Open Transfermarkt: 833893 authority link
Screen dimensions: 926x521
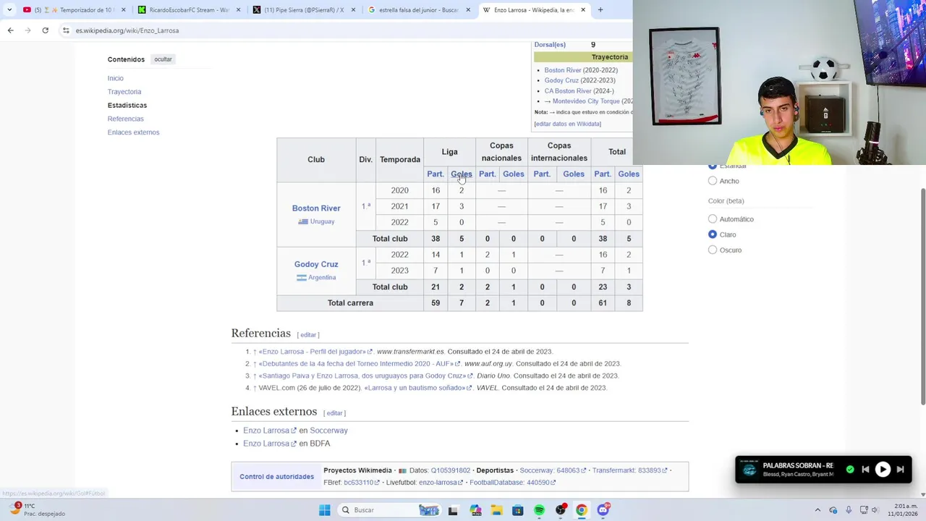coord(629,470)
